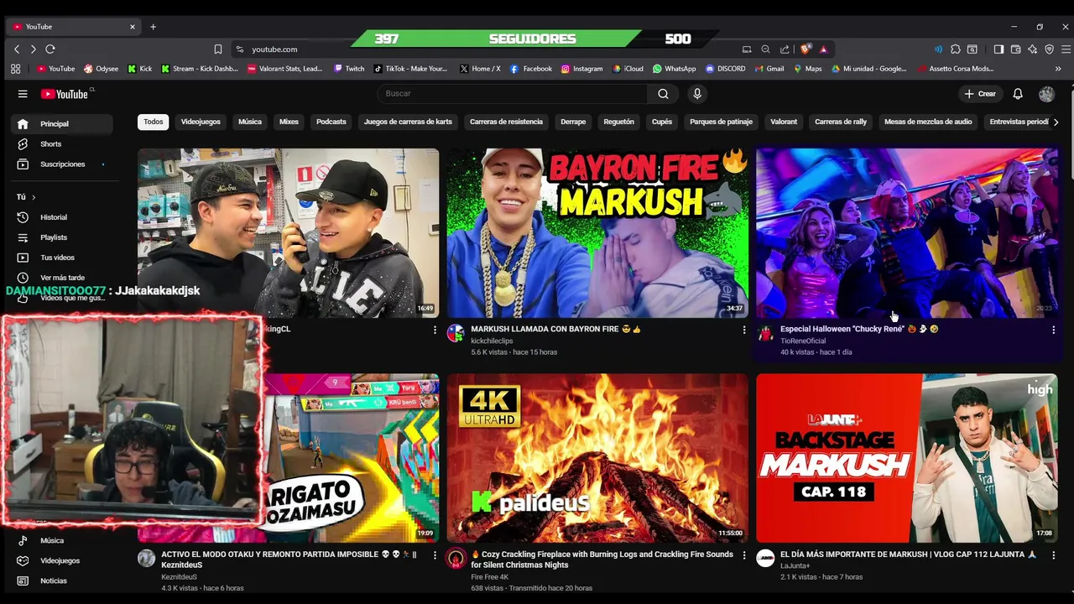The width and height of the screenshot is (1074, 604).
Task: Open the Twitch bookmark
Action: point(349,69)
